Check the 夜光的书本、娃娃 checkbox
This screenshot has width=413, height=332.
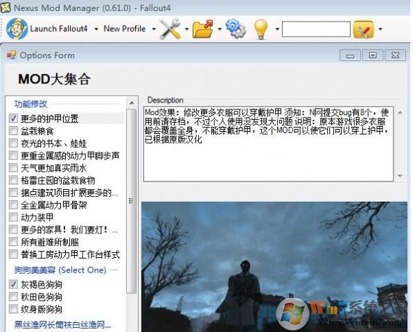tap(13, 143)
